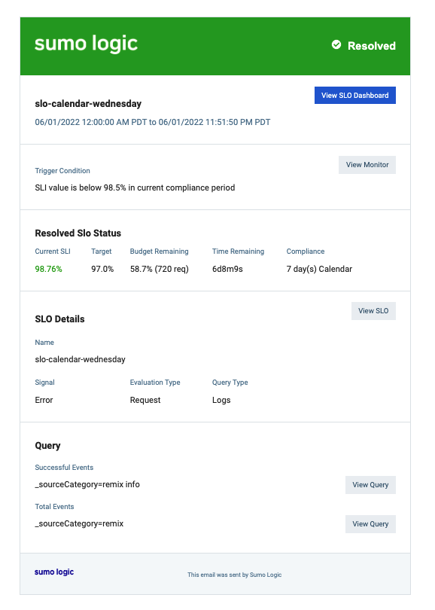
Task: Click the Resolved Slo Status heading
Action: [78, 233]
